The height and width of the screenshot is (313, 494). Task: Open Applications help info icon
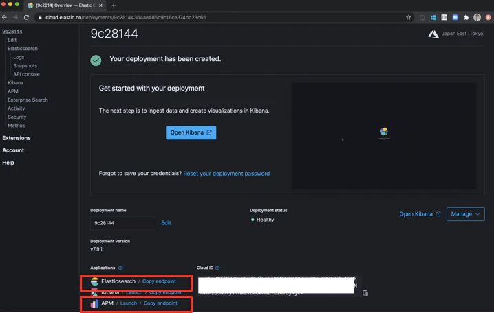120,268
